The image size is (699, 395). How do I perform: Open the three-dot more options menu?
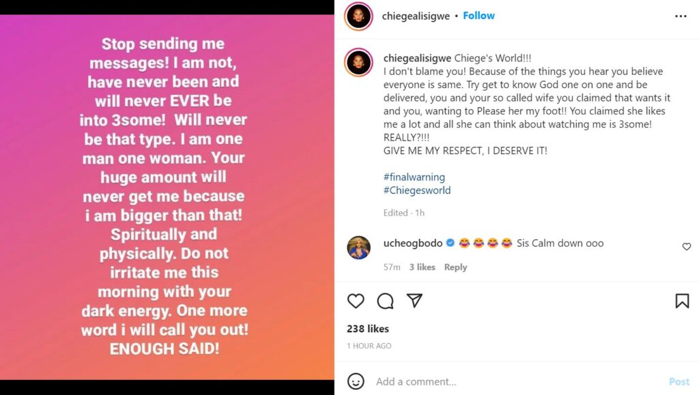(681, 16)
